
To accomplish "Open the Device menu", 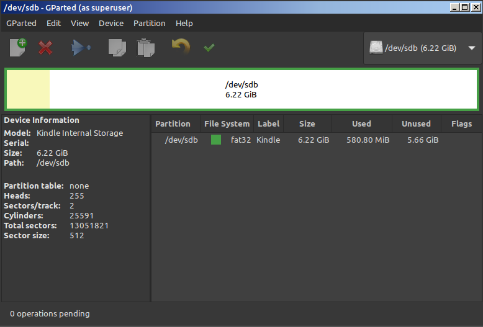I will (111, 24).
